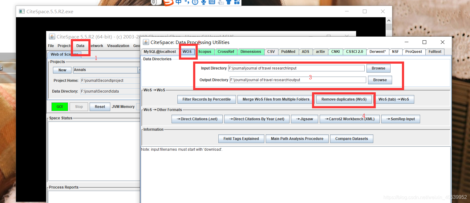470x203 pixels.
Task: Maximize the Data Processing Utilities window
Action: (x=424, y=42)
